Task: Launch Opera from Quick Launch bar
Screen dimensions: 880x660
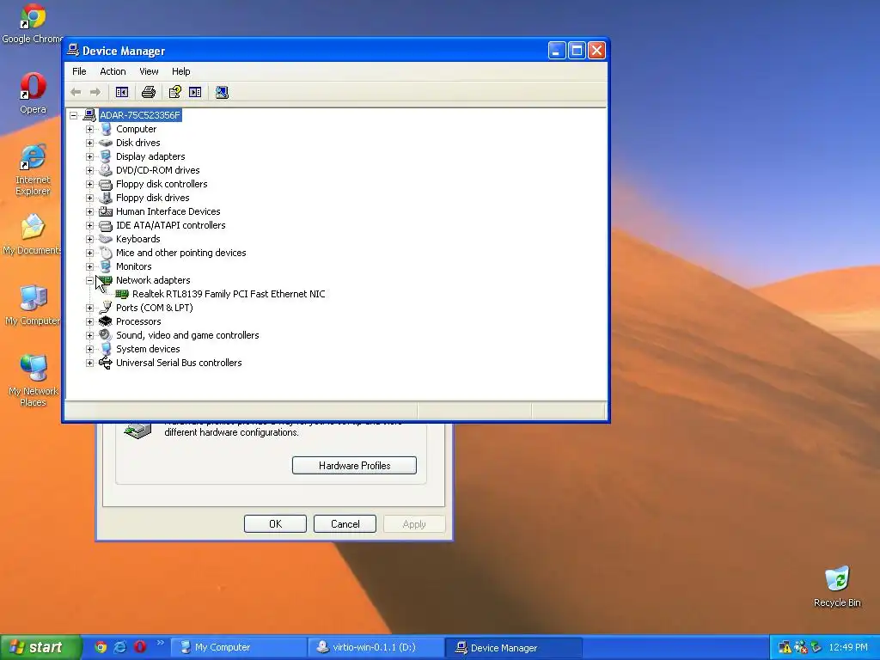Action: point(140,647)
